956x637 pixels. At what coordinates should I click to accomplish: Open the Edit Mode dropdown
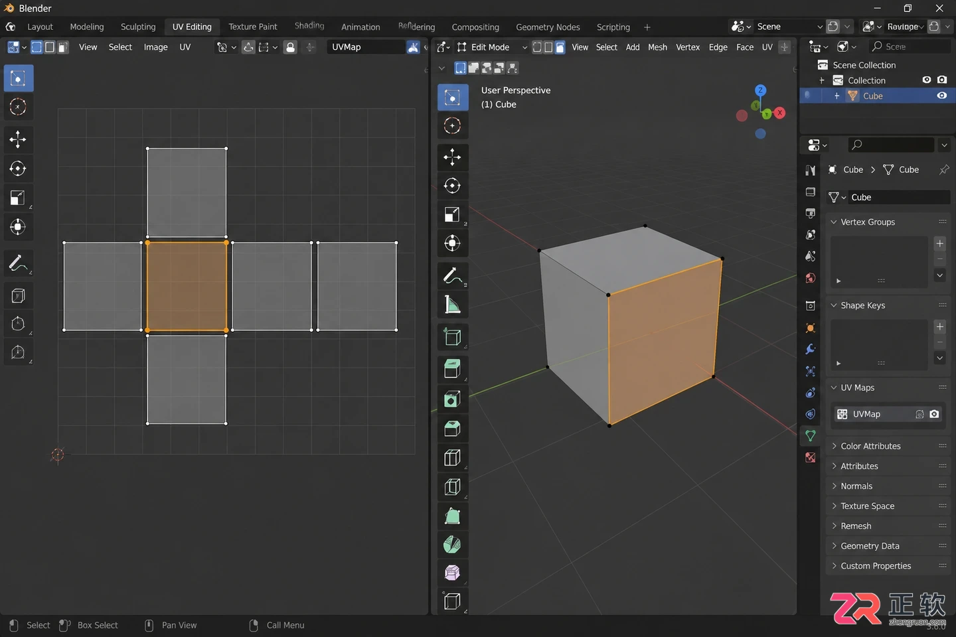click(x=492, y=47)
